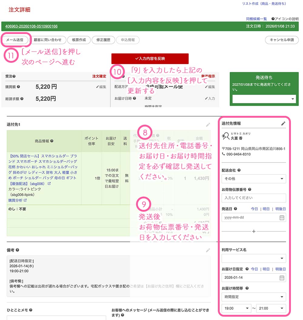Click the order number link 406963-20260108-0510900166

point(32,26)
